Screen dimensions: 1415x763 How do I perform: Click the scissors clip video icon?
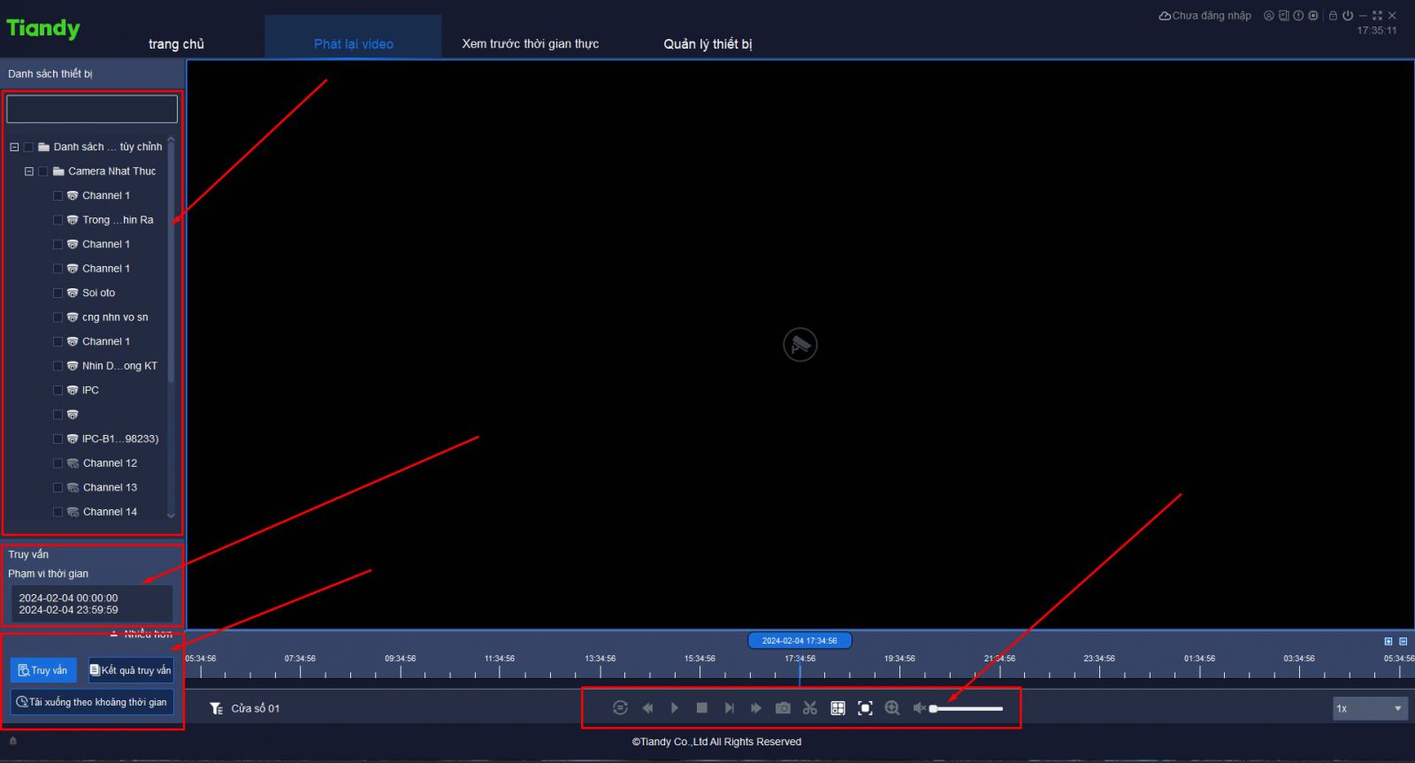(x=810, y=707)
